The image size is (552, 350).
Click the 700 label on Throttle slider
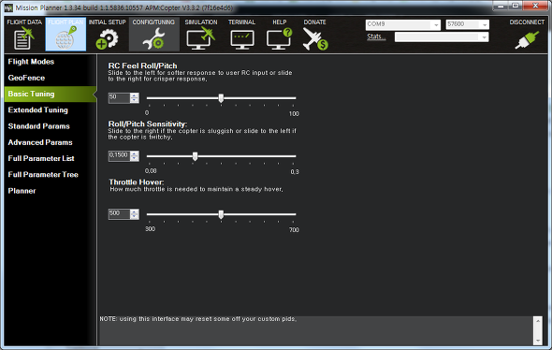(294, 230)
